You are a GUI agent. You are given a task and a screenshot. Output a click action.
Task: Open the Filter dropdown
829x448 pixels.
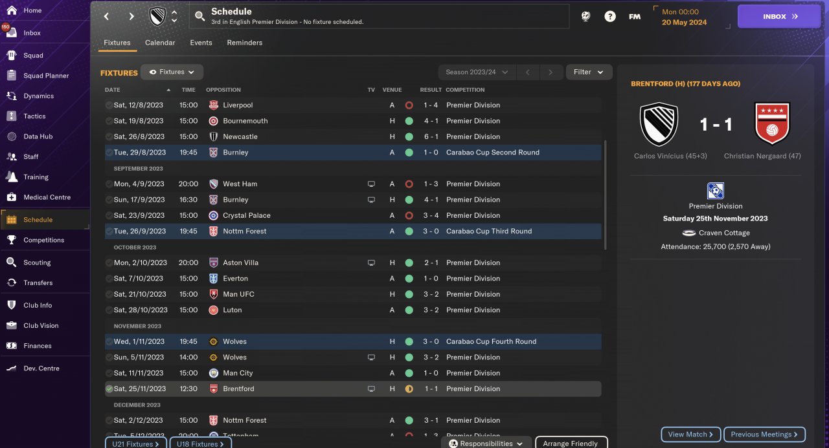click(x=589, y=72)
